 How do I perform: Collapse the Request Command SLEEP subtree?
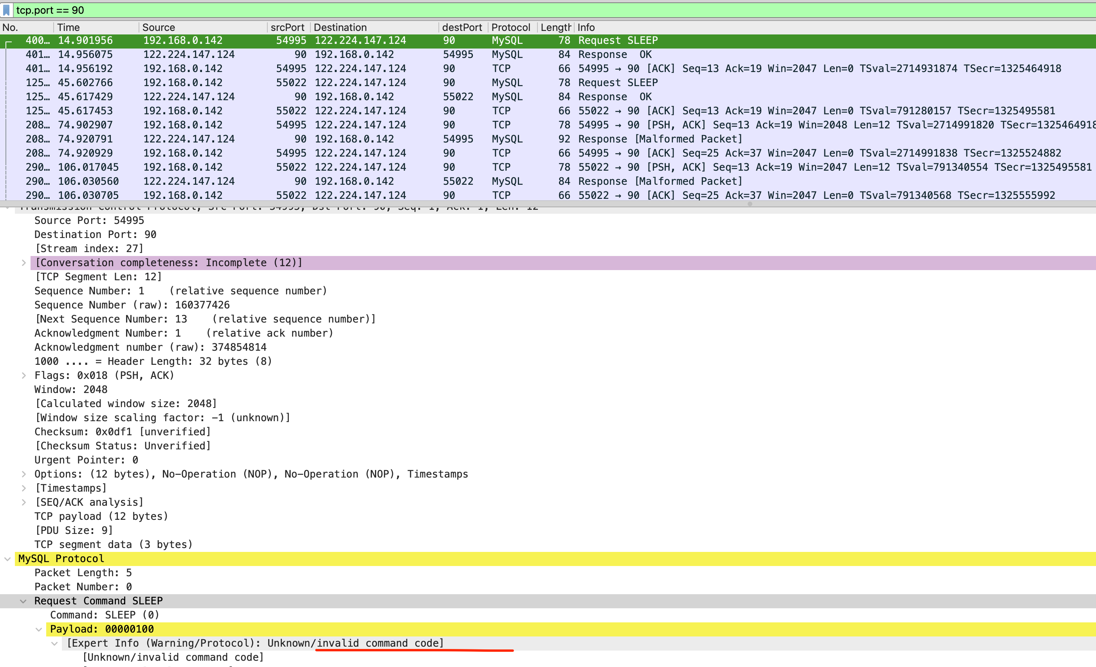coord(23,601)
